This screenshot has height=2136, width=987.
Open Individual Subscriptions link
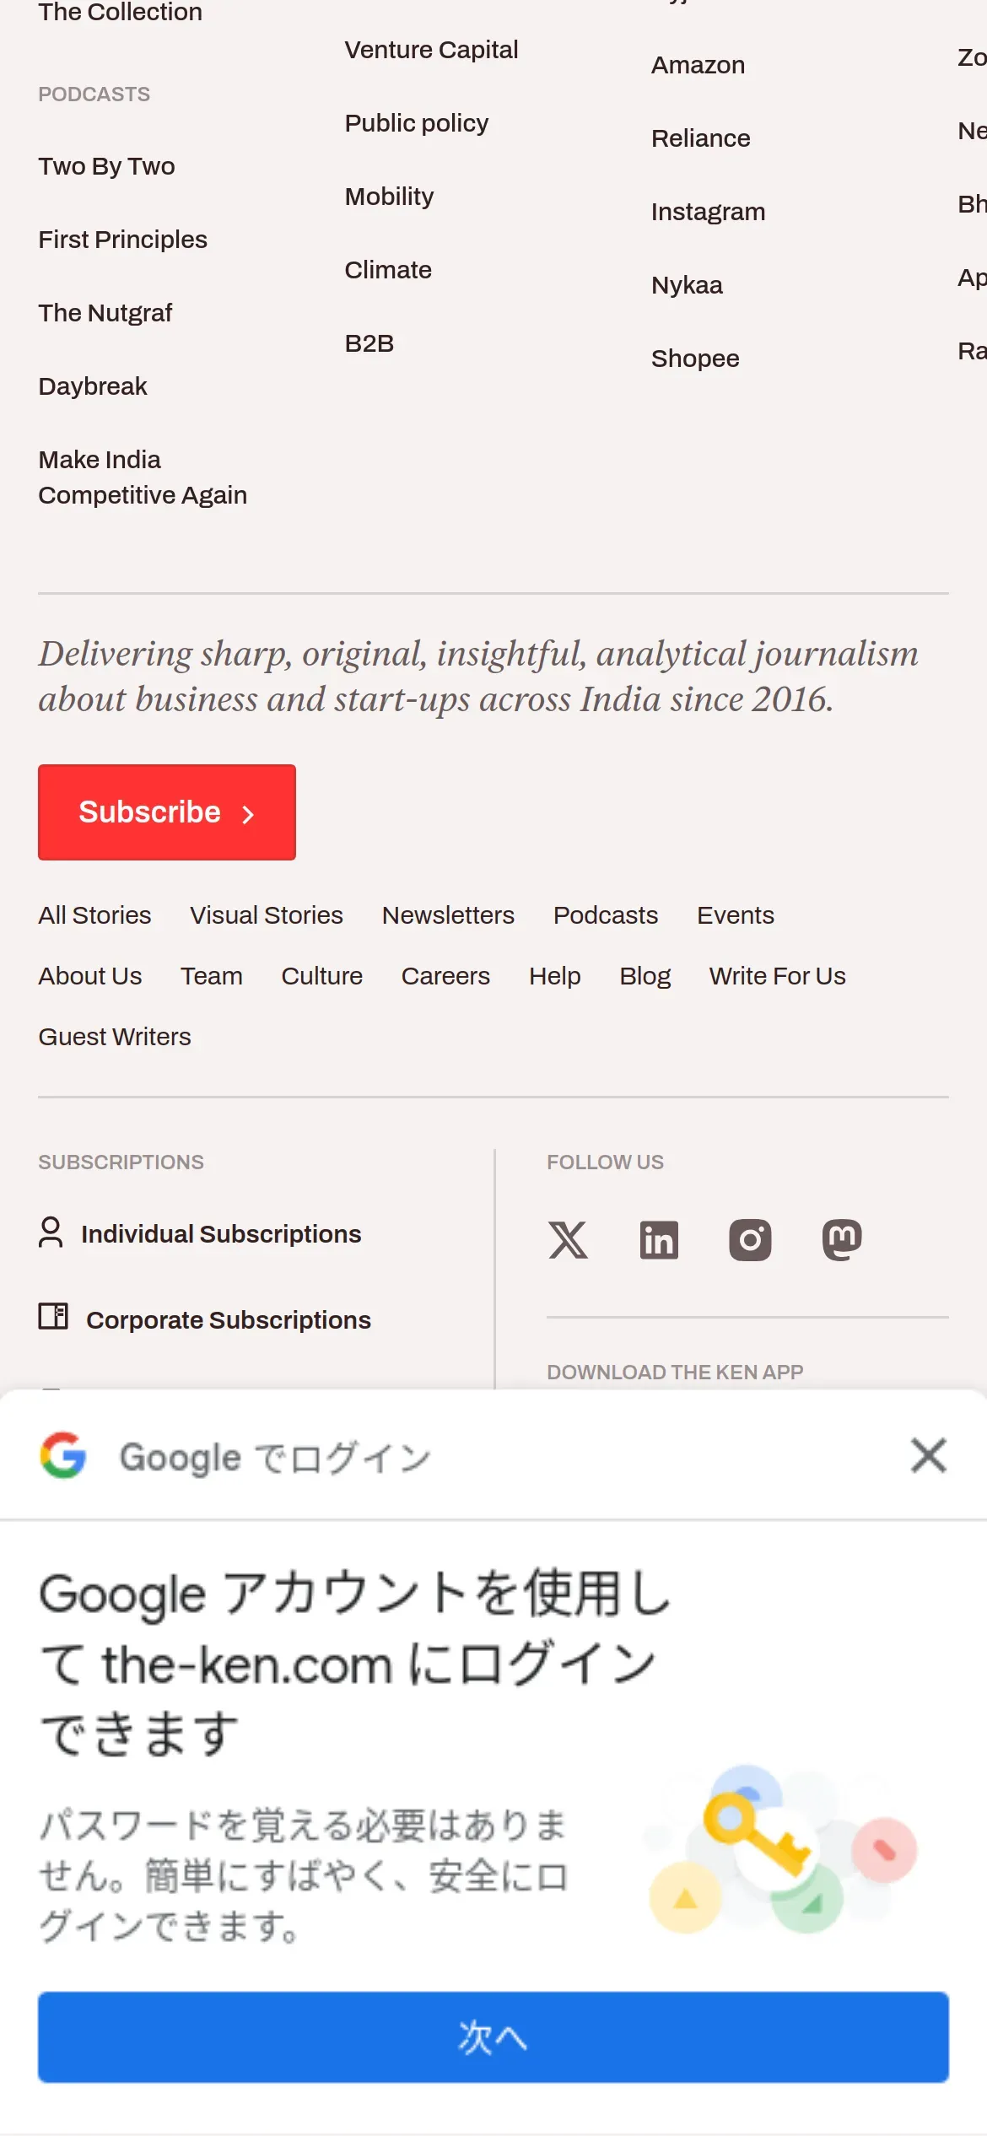click(221, 1234)
